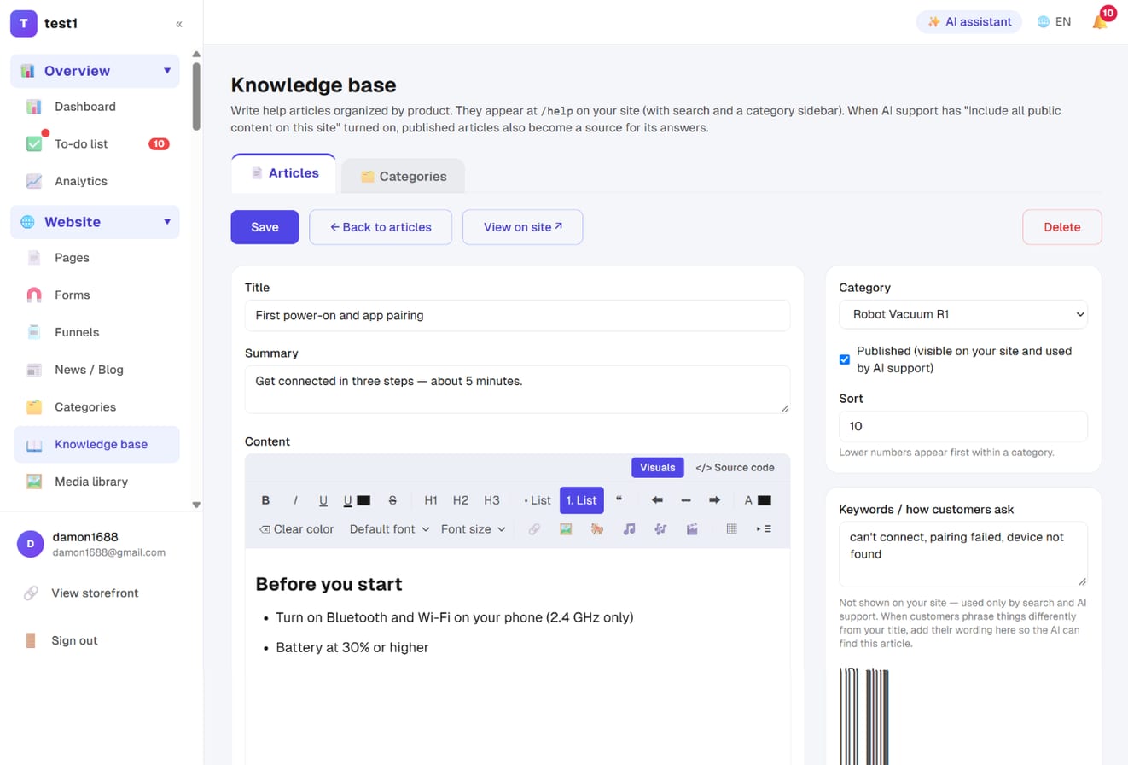Click the sidebar scroll up arrow

point(196,55)
